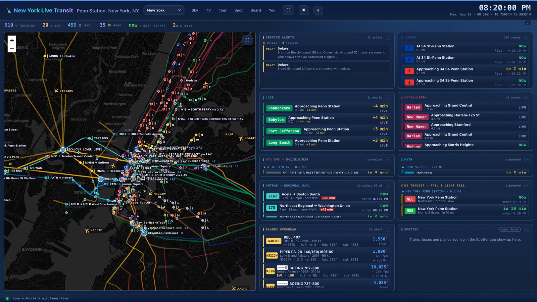
Task: Collapse the Subway panel
Action: click(x=527, y=37)
